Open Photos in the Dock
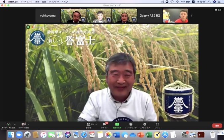This screenshot has width=224, height=140. click(109, 135)
